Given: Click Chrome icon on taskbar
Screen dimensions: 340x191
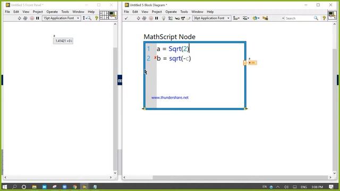Looking at the screenshot, I should (75, 187).
